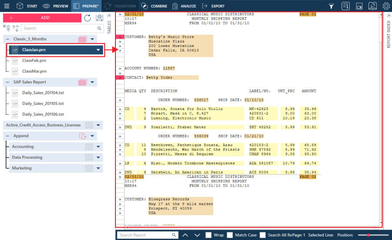Screen dimensions: 392x240
Task: Click the refresh icon beside ADD
Action: click(88, 18)
